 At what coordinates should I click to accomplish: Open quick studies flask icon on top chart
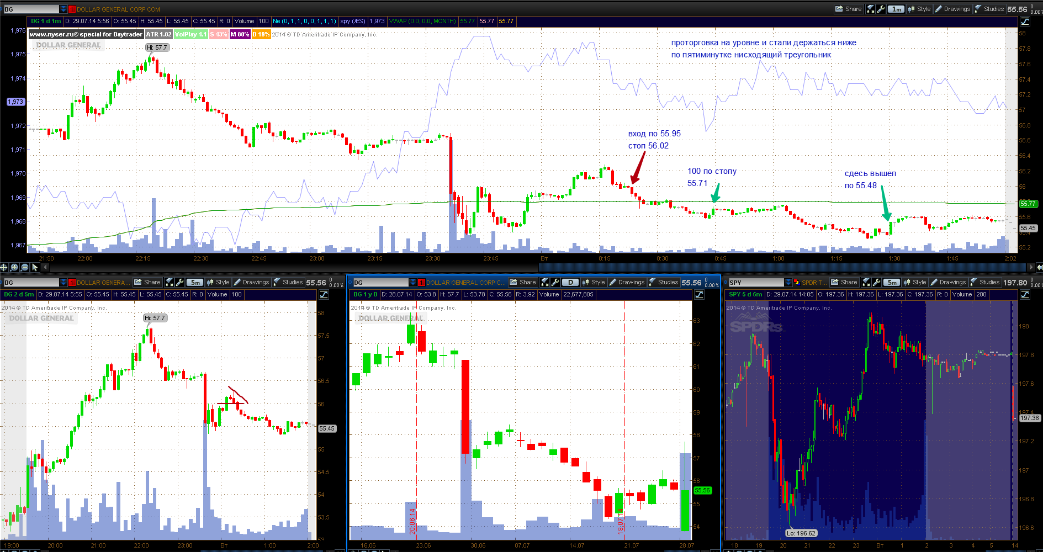tap(871, 9)
